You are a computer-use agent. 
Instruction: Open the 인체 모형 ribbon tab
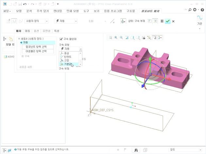pos(73,11)
